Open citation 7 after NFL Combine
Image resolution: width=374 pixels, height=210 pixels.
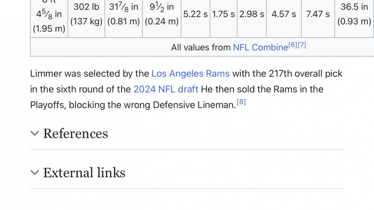302,45
